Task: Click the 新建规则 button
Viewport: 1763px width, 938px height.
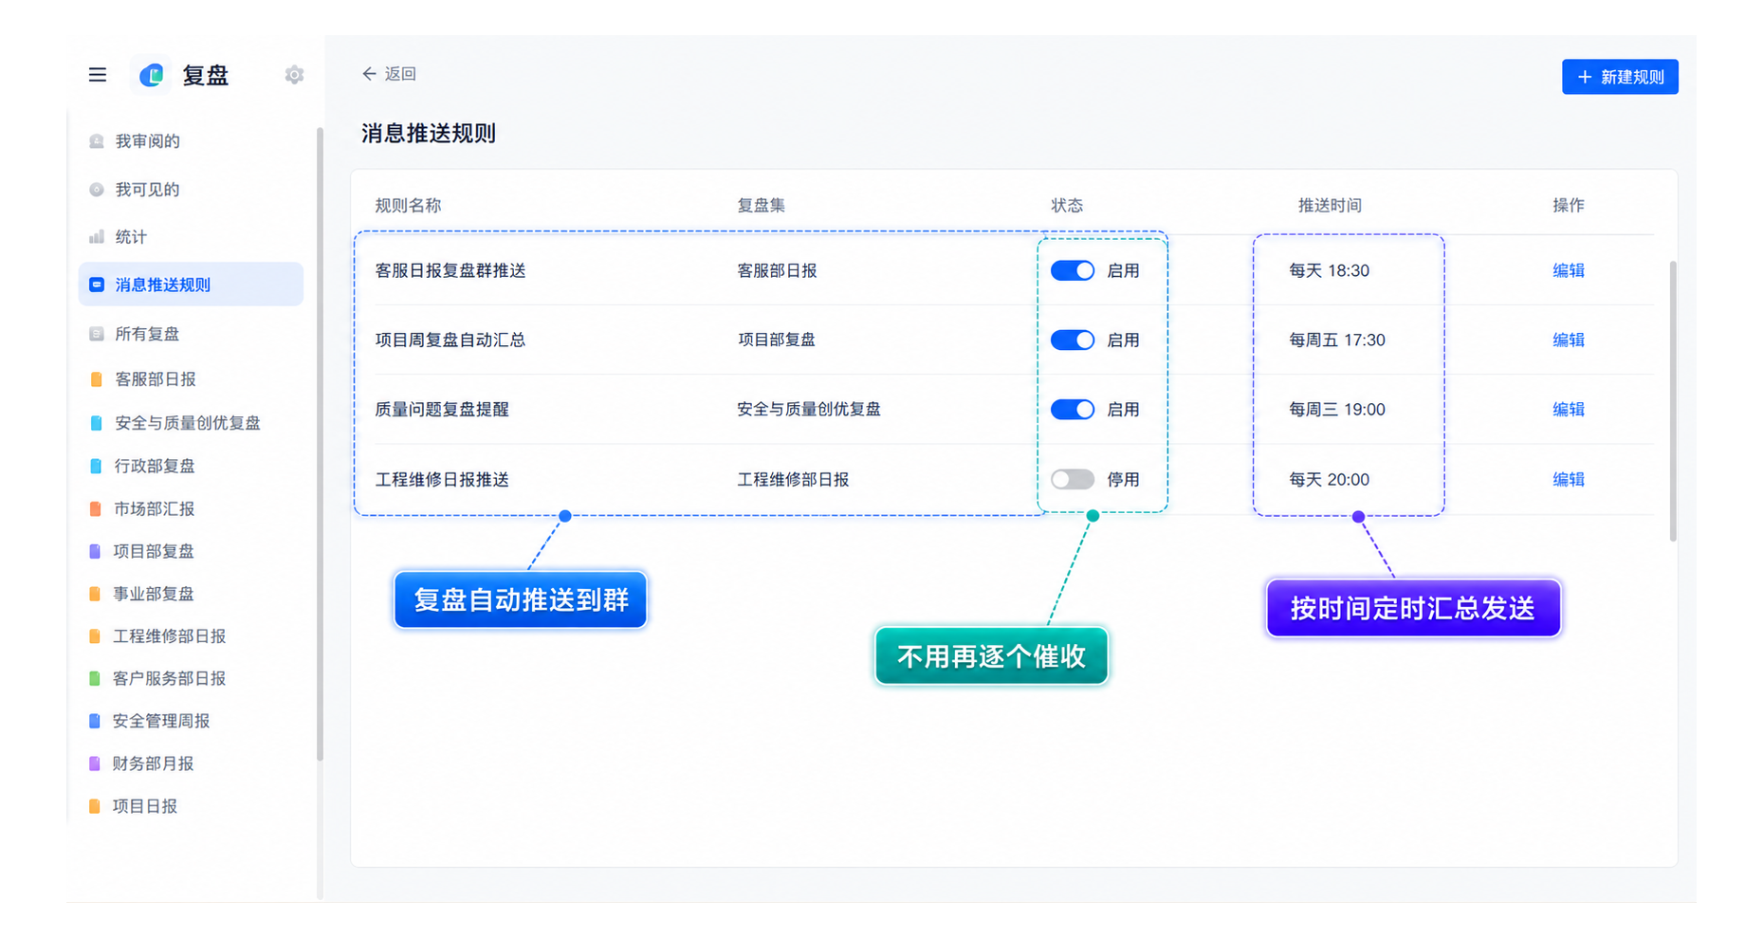Action: pyautogui.click(x=1620, y=77)
